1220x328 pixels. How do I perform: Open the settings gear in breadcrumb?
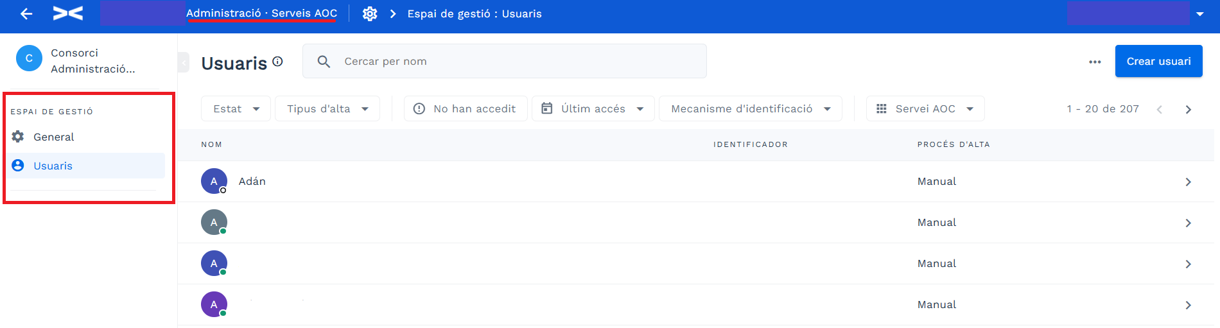click(x=370, y=13)
